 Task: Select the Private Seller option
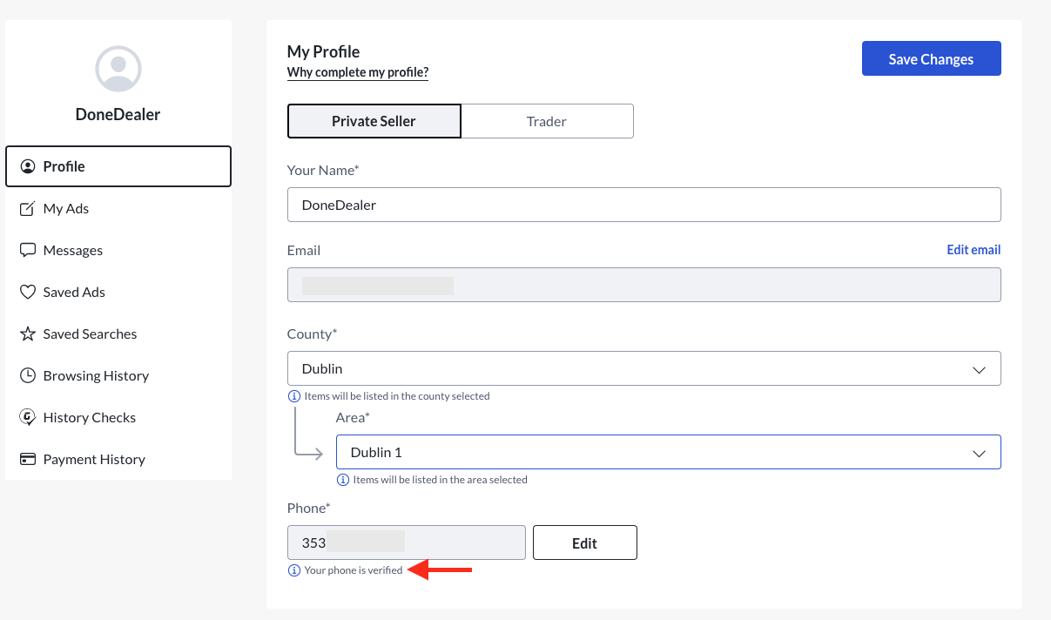pos(374,121)
